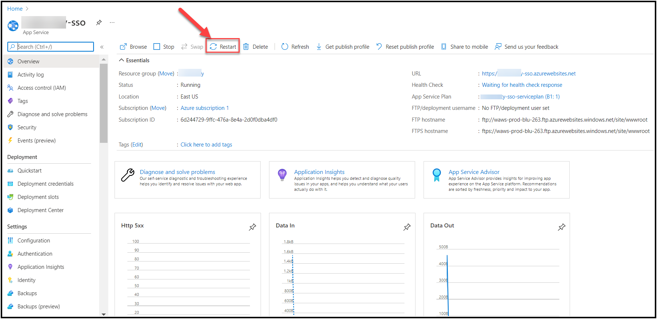Screen dimensions: 657x319
Task: Pin the app service to dashboard
Action: click(x=99, y=23)
